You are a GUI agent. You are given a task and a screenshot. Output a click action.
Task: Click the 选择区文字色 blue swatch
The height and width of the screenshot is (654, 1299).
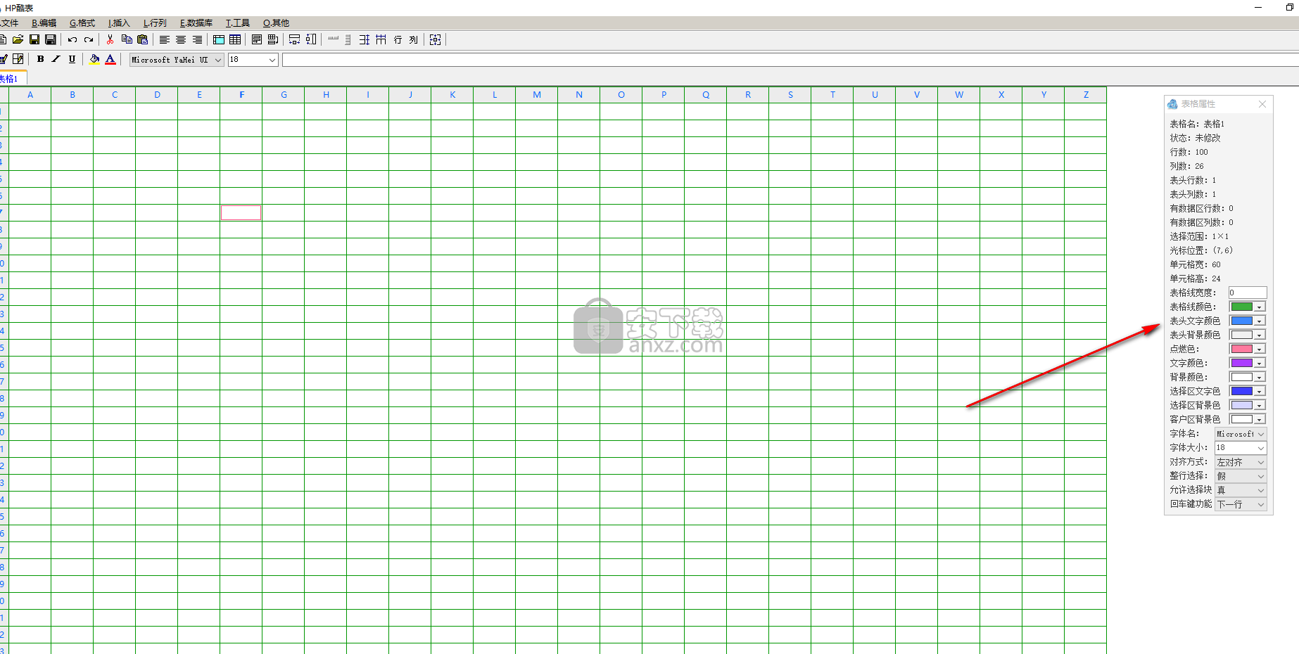pyautogui.click(x=1242, y=391)
